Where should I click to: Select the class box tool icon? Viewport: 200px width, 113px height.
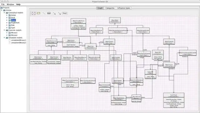[49, 13]
